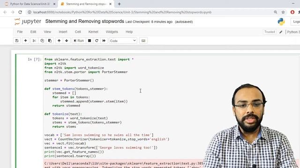
Task: Click the Last Checkpoint status text
Action: (x=149, y=22)
